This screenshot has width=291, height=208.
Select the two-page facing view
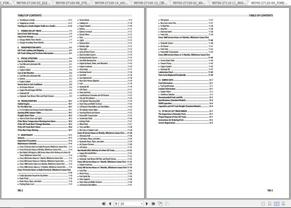pyautogui.click(x=276, y=204)
